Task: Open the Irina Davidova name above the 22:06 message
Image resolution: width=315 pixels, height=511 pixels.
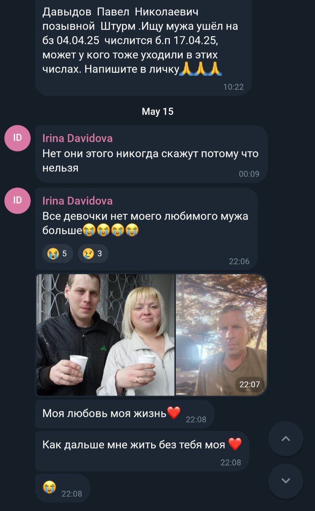Action: click(x=77, y=201)
